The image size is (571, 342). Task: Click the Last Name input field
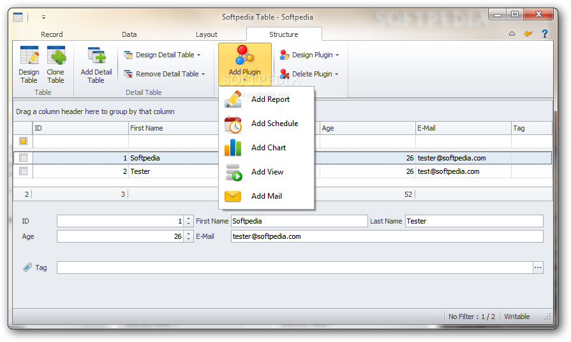click(x=474, y=221)
